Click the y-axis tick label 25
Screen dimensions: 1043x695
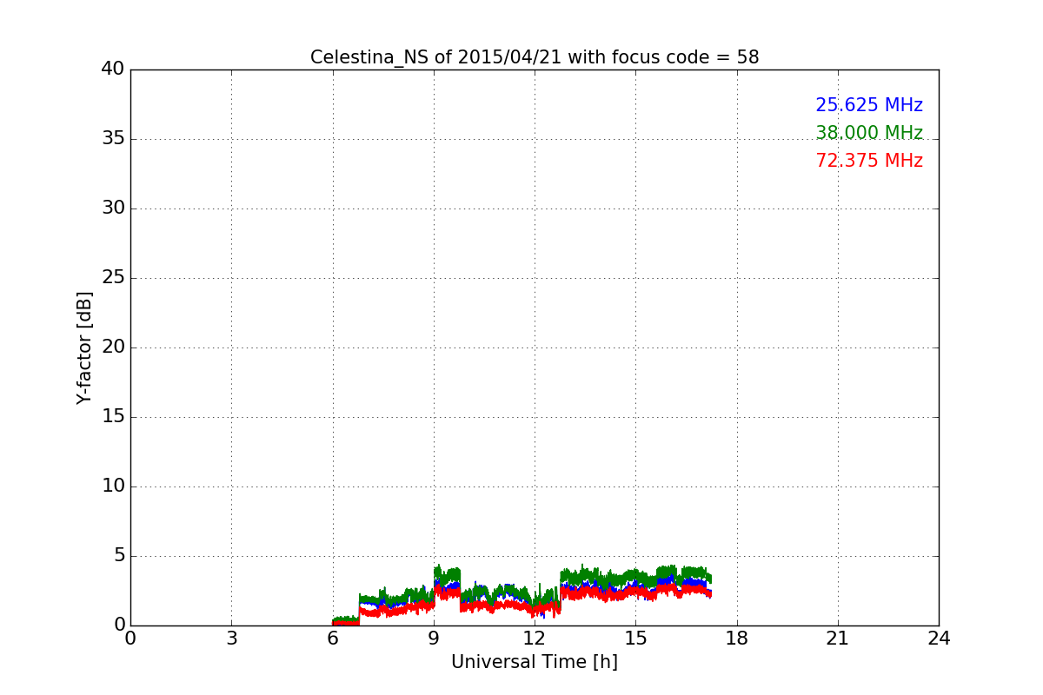(113, 278)
